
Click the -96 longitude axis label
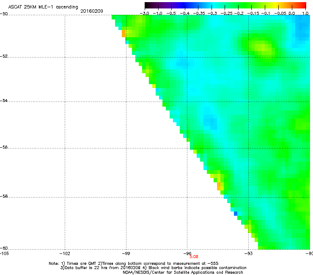pyautogui.click(x=187, y=253)
